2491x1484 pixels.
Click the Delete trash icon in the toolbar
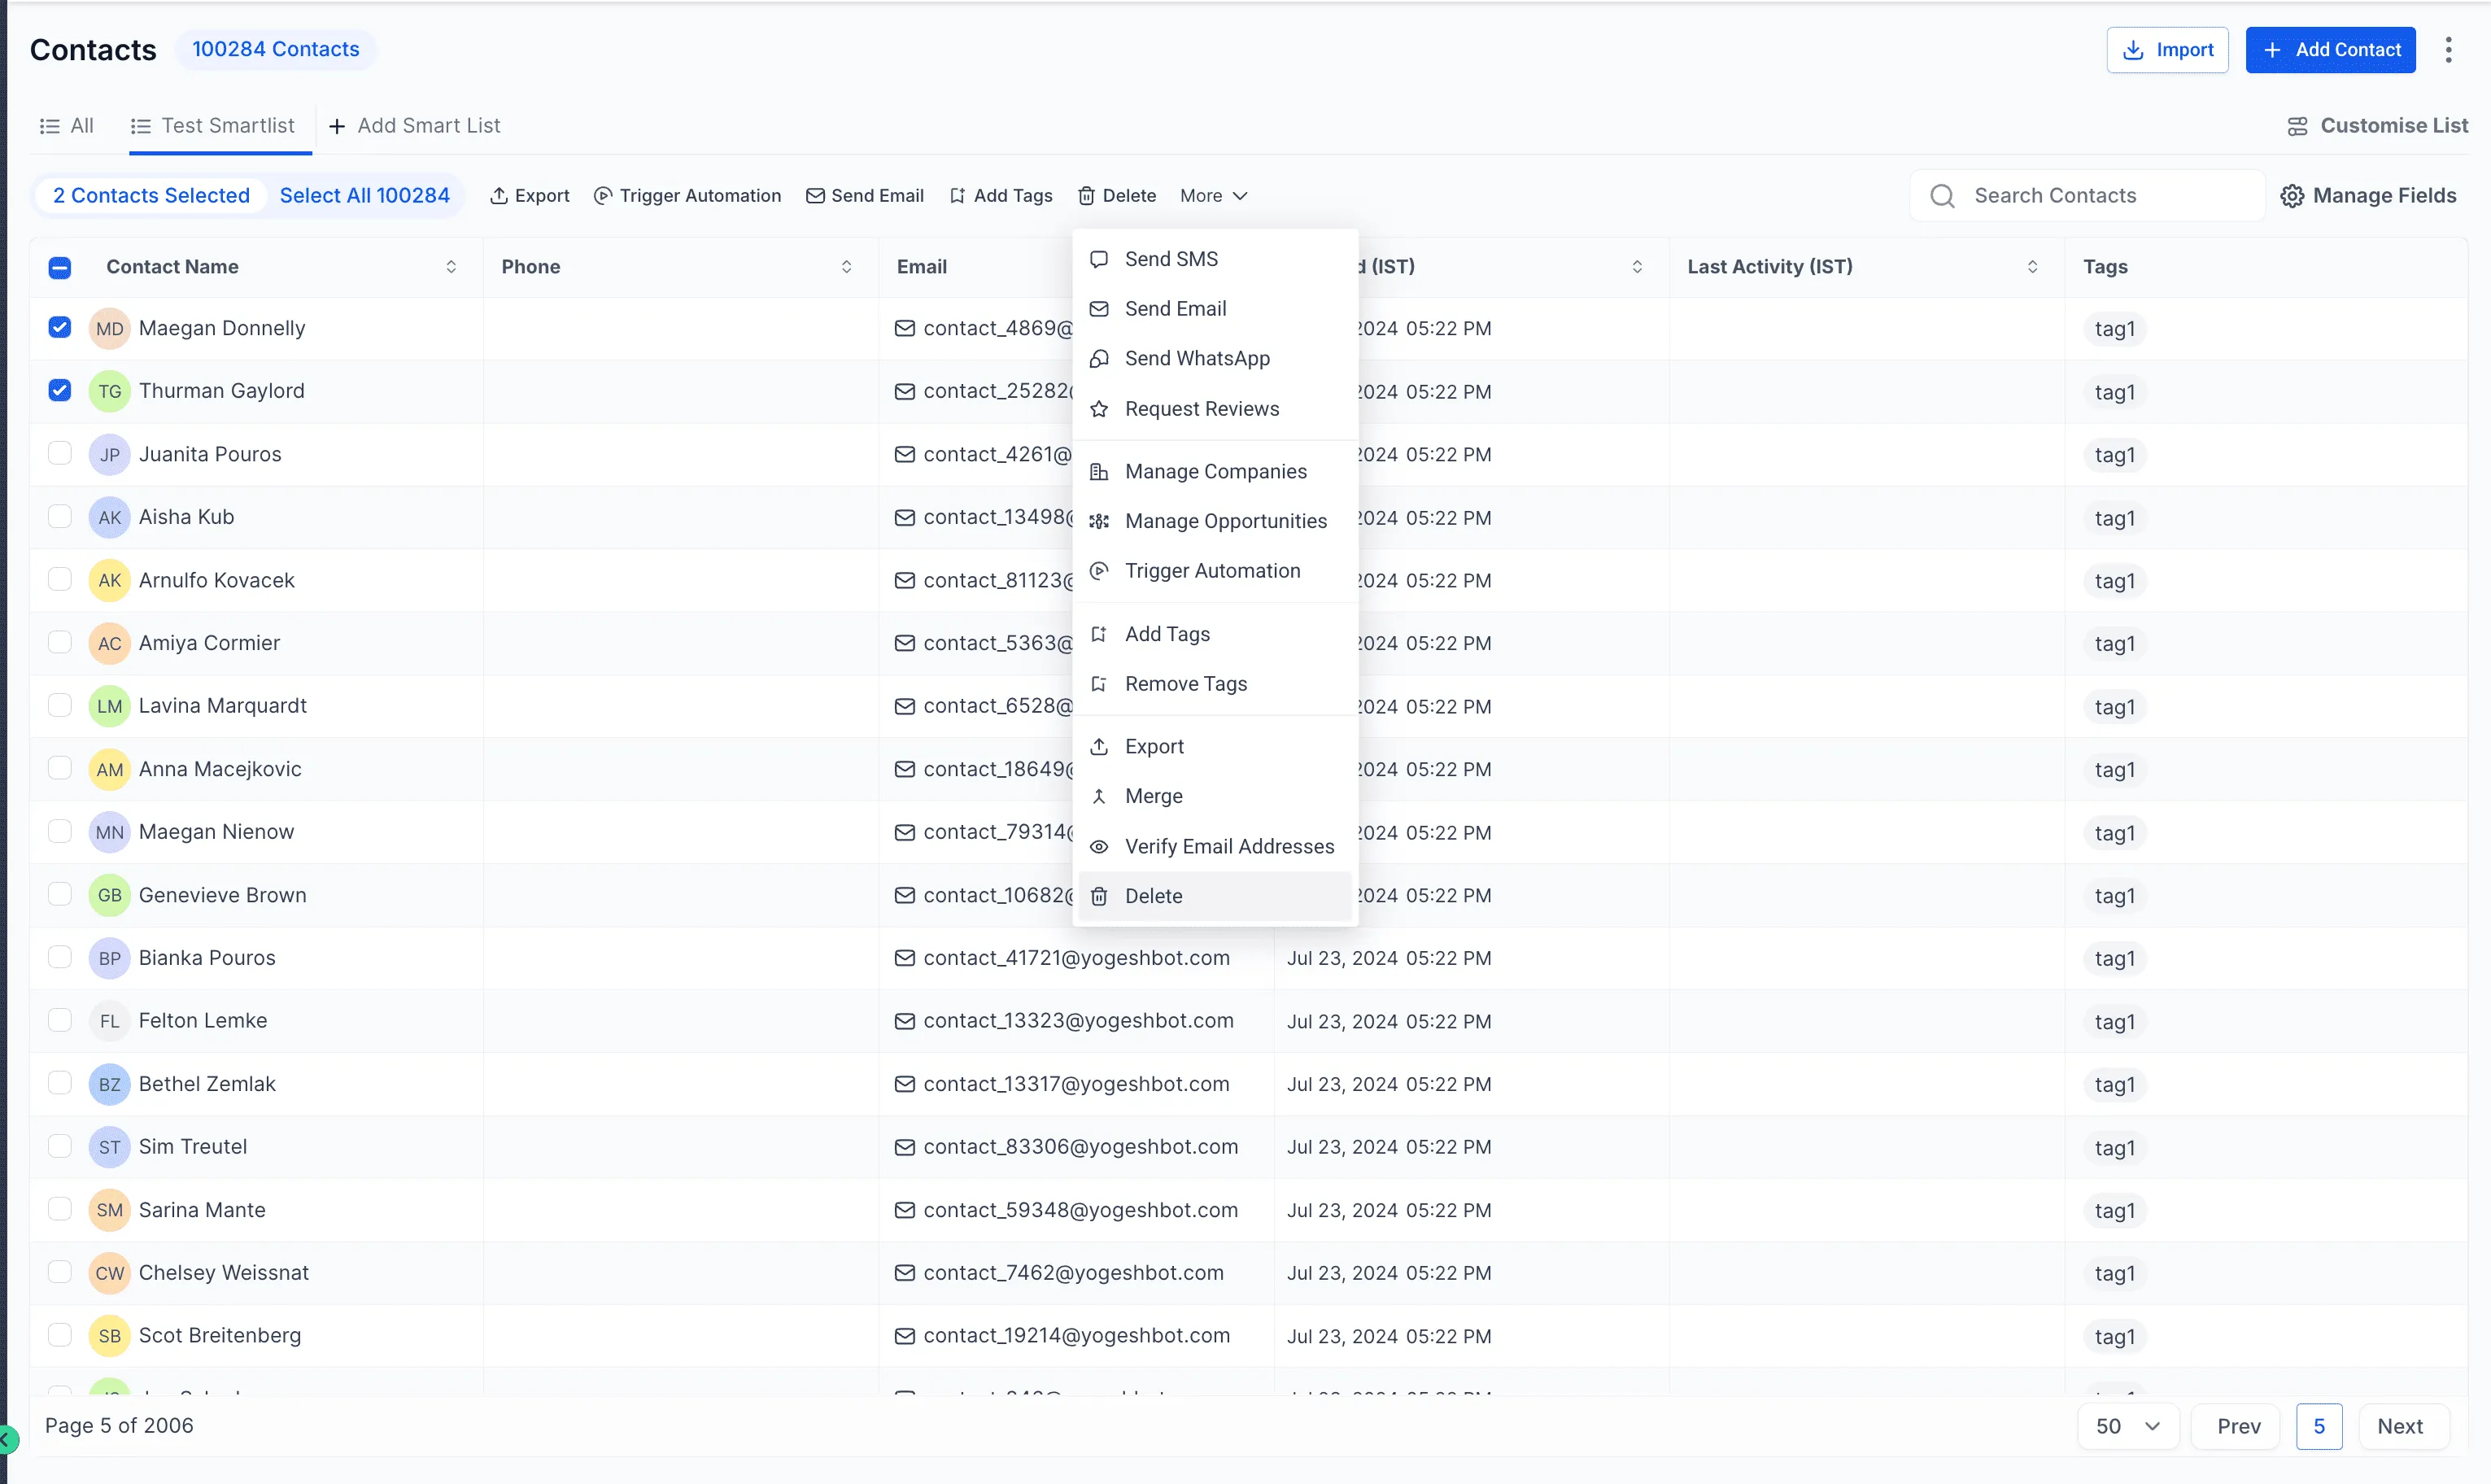[1088, 195]
